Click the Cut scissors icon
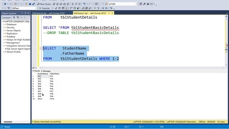Viewport: 229px width, 129px height. pyautogui.click(x=73, y=4)
